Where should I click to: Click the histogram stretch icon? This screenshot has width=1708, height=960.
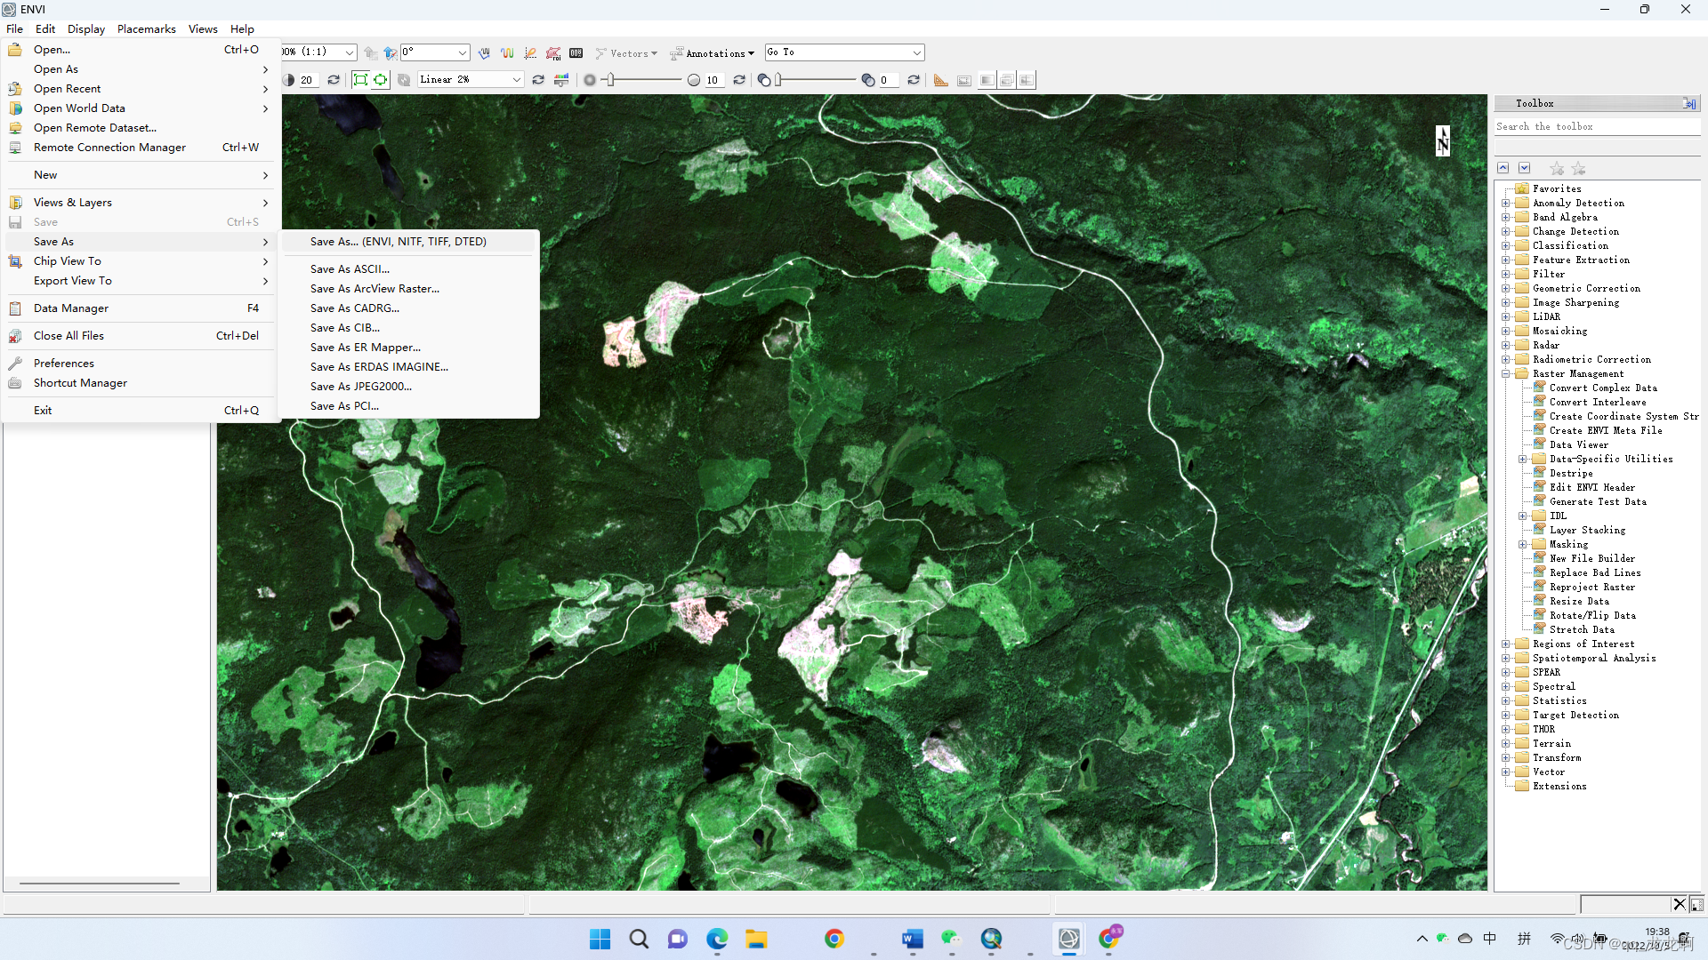[561, 80]
